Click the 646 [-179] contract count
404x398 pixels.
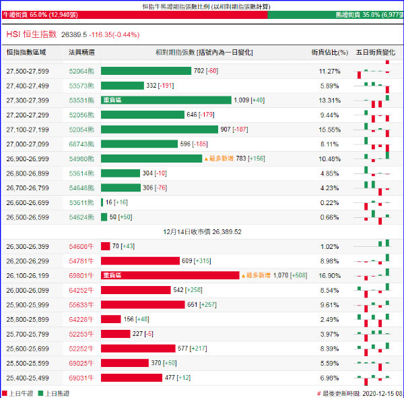point(201,115)
